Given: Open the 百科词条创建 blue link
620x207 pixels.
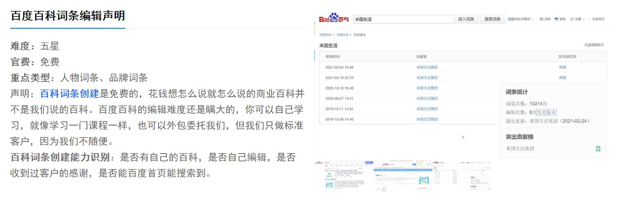Looking at the screenshot, I should 69,94.
